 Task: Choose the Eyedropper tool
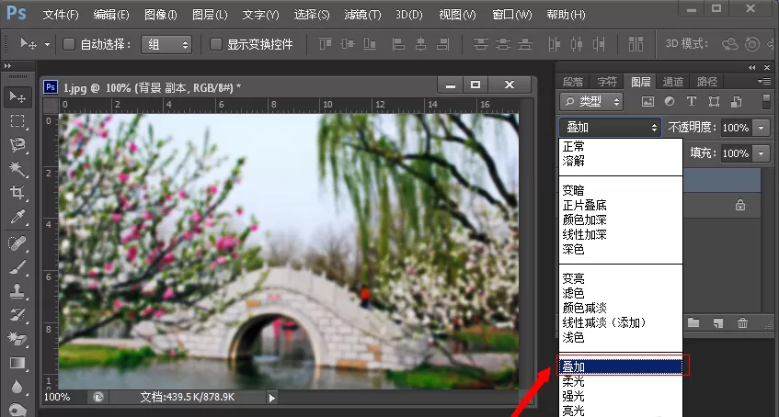17,217
